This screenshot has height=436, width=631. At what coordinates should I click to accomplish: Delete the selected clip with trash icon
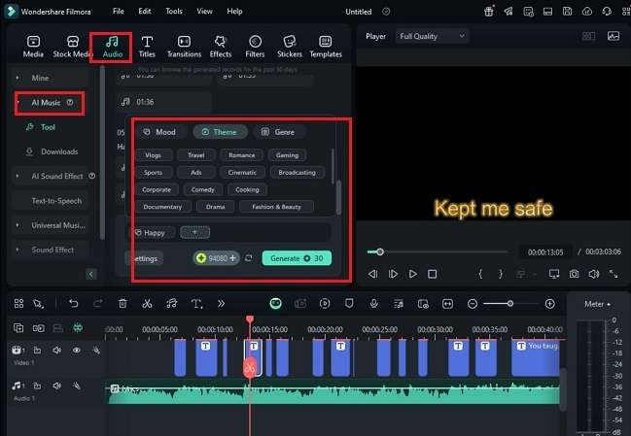coord(123,303)
